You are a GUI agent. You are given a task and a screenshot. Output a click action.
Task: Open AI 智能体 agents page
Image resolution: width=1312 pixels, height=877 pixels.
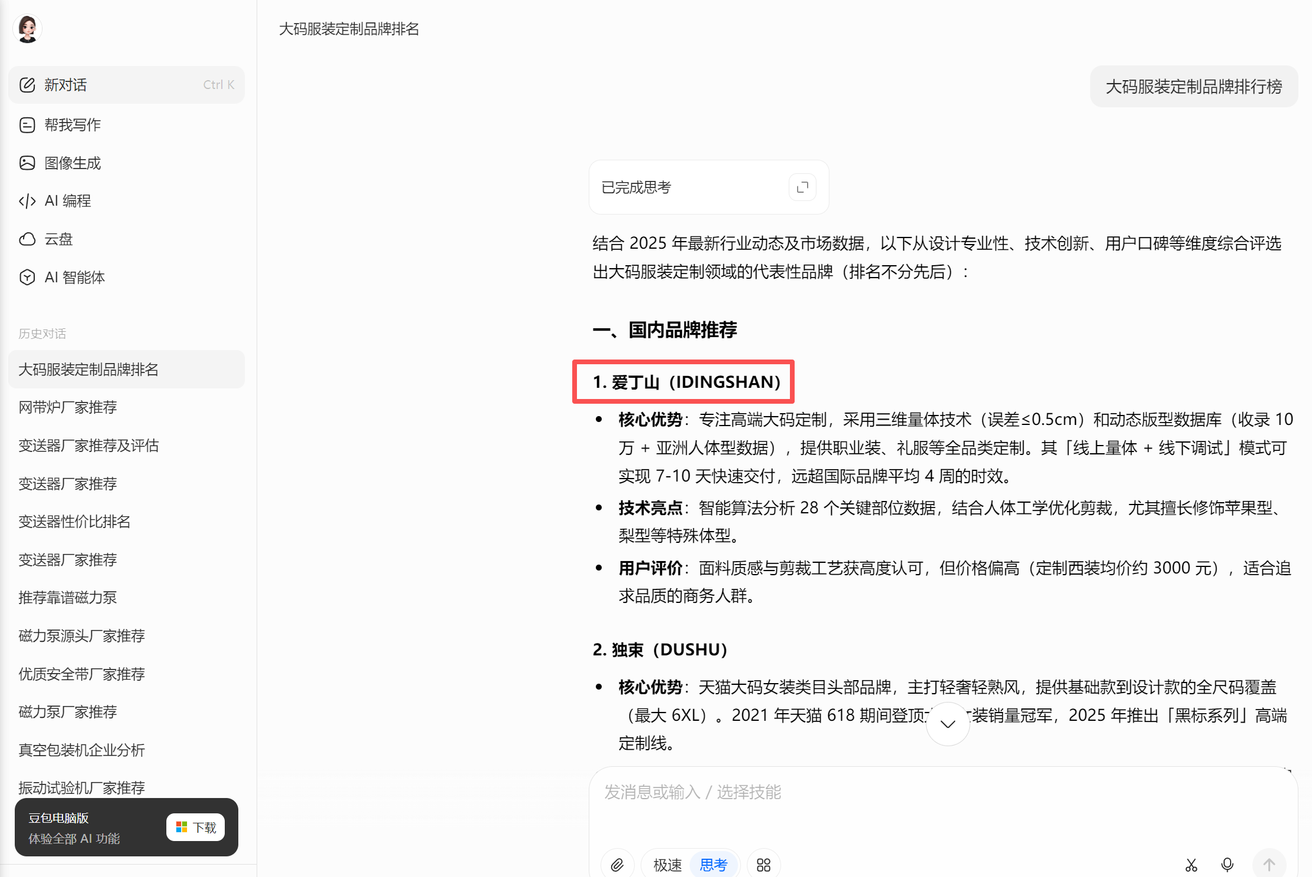(74, 278)
